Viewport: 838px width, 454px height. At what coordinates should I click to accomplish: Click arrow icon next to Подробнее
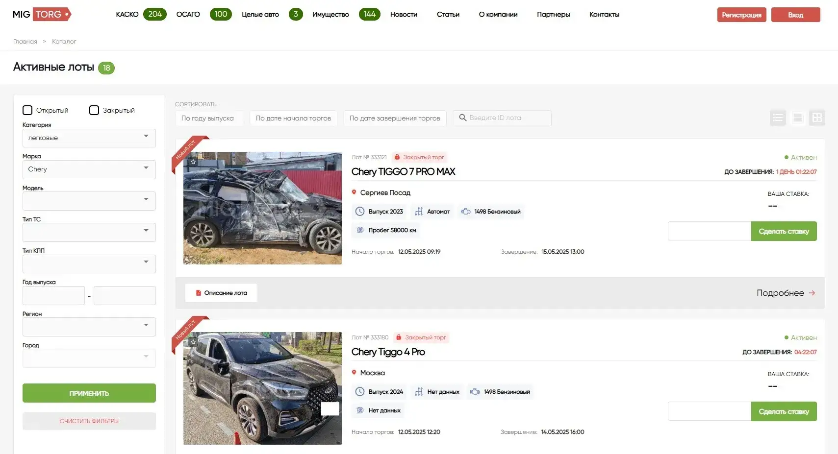click(x=812, y=293)
